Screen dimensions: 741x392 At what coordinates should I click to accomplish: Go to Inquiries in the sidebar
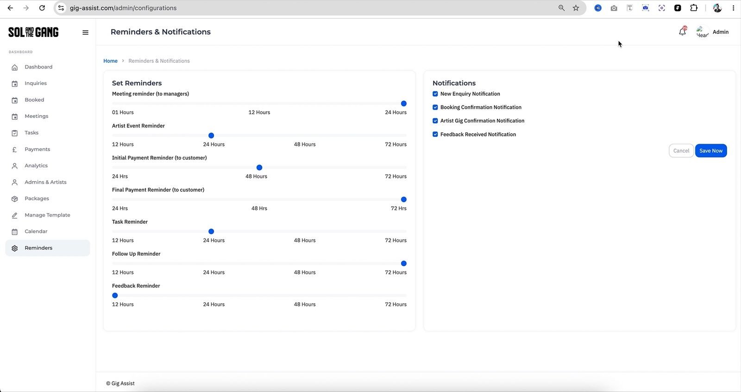point(36,83)
